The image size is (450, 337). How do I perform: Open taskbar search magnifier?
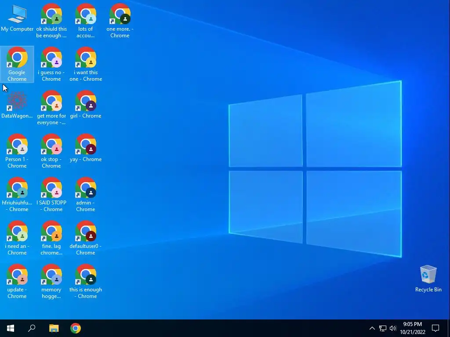click(x=32, y=328)
